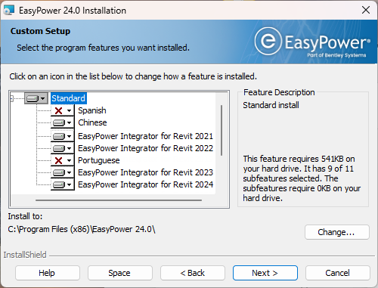Go back with the < Back button
378x288 pixels.
tap(193, 273)
